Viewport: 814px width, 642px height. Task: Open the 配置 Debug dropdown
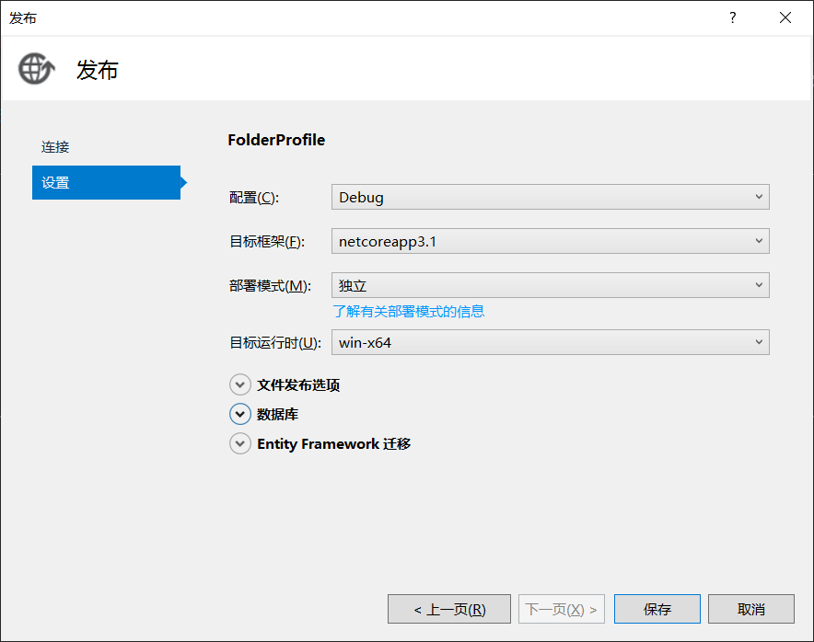(551, 197)
